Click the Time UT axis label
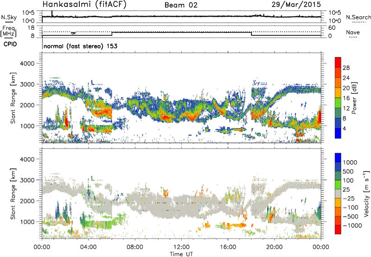The image size is (371, 257). pos(181,254)
